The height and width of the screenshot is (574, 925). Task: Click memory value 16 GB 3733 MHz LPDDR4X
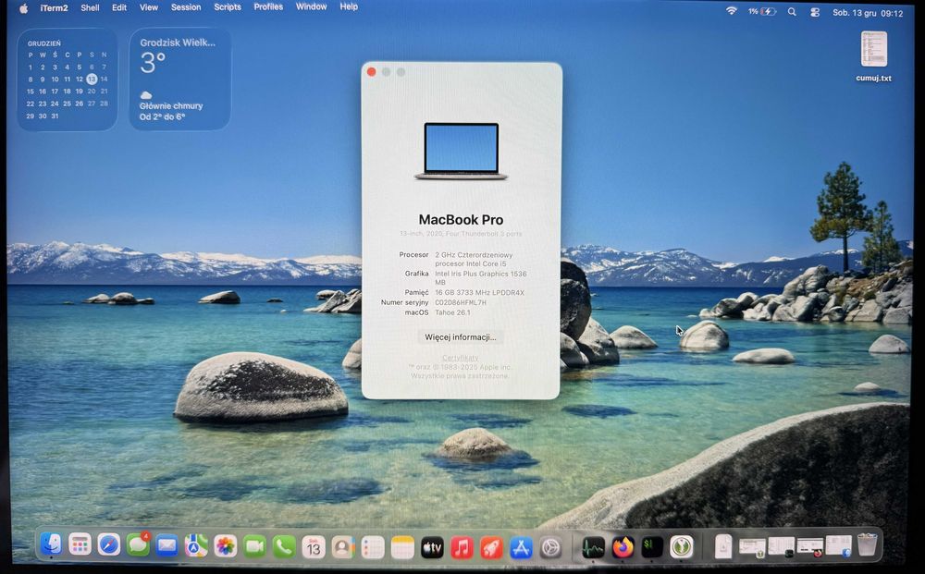pyautogui.click(x=479, y=292)
